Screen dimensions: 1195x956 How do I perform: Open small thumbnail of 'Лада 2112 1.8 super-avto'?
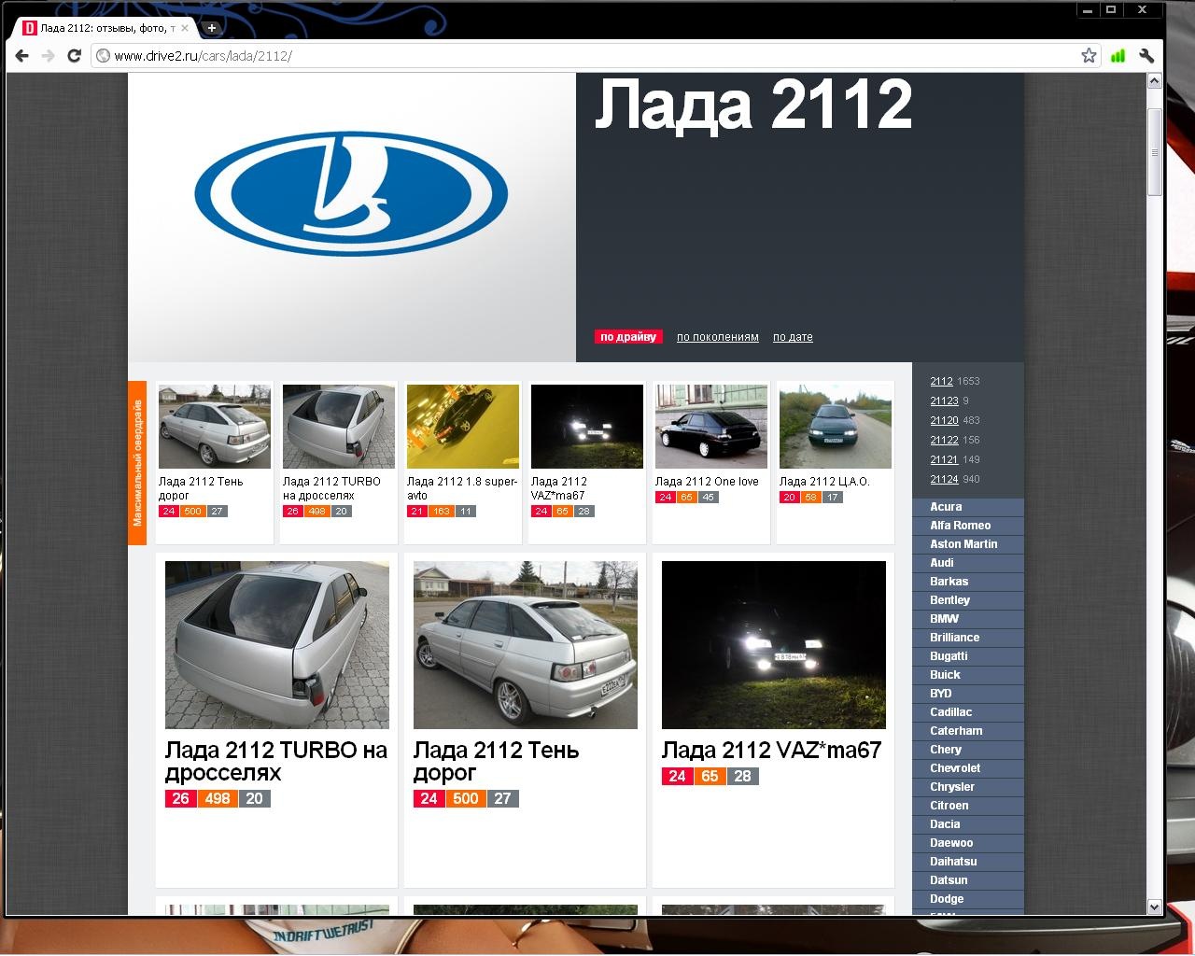click(463, 427)
